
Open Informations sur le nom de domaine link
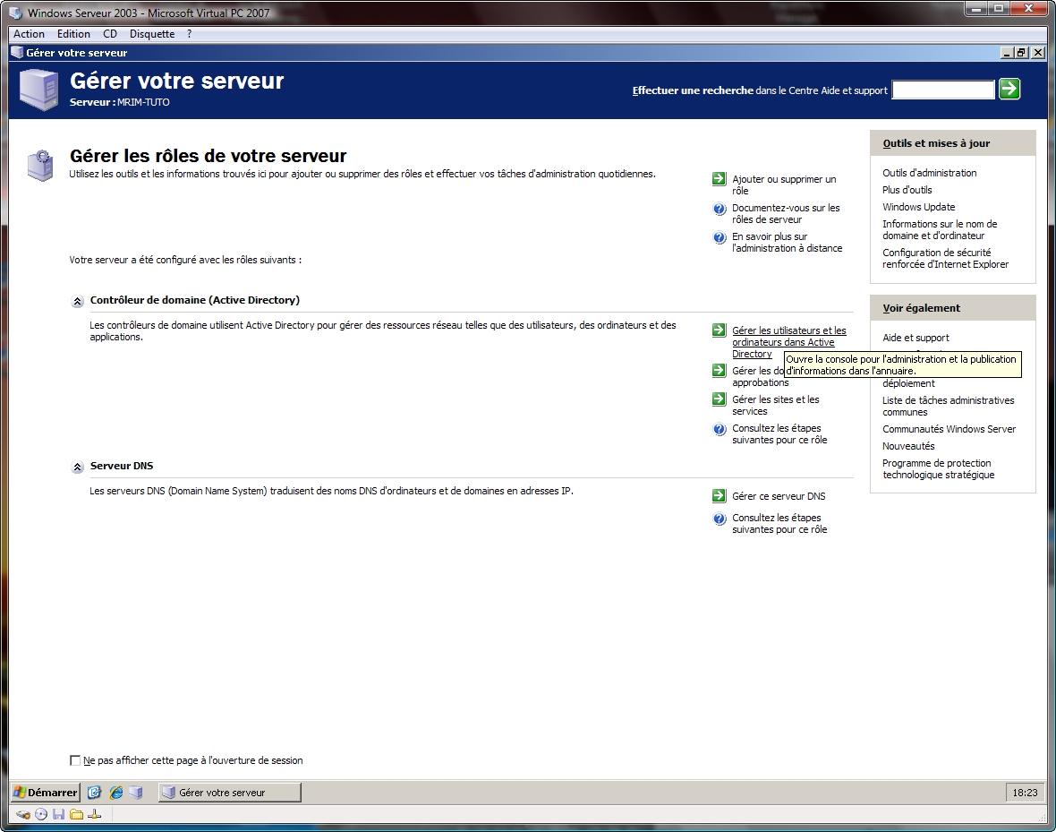[x=940, y=229]
